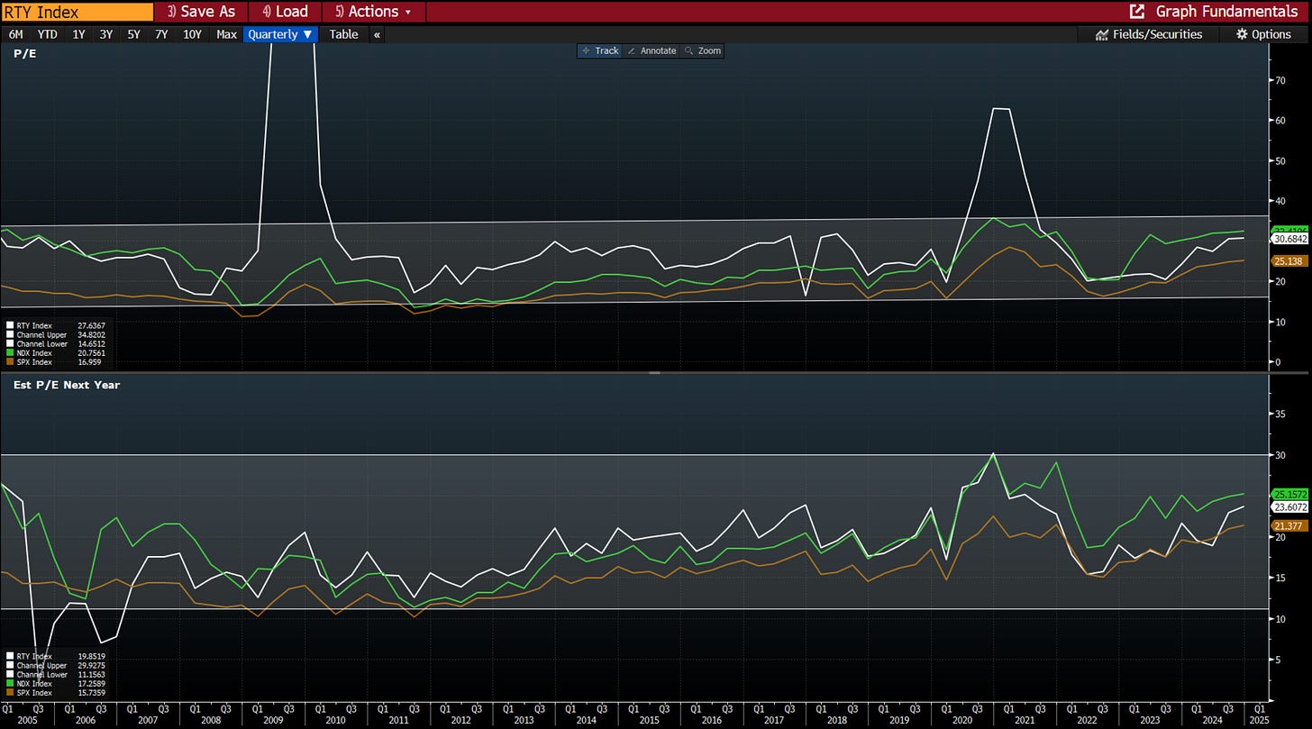Select the 5Y time range
1312x729 pixels.
tap(133, 34)
